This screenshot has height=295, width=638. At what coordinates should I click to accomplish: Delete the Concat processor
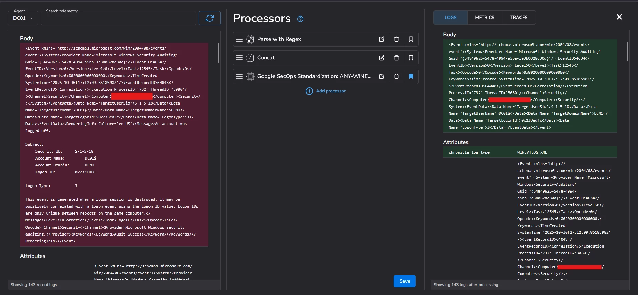397,58
